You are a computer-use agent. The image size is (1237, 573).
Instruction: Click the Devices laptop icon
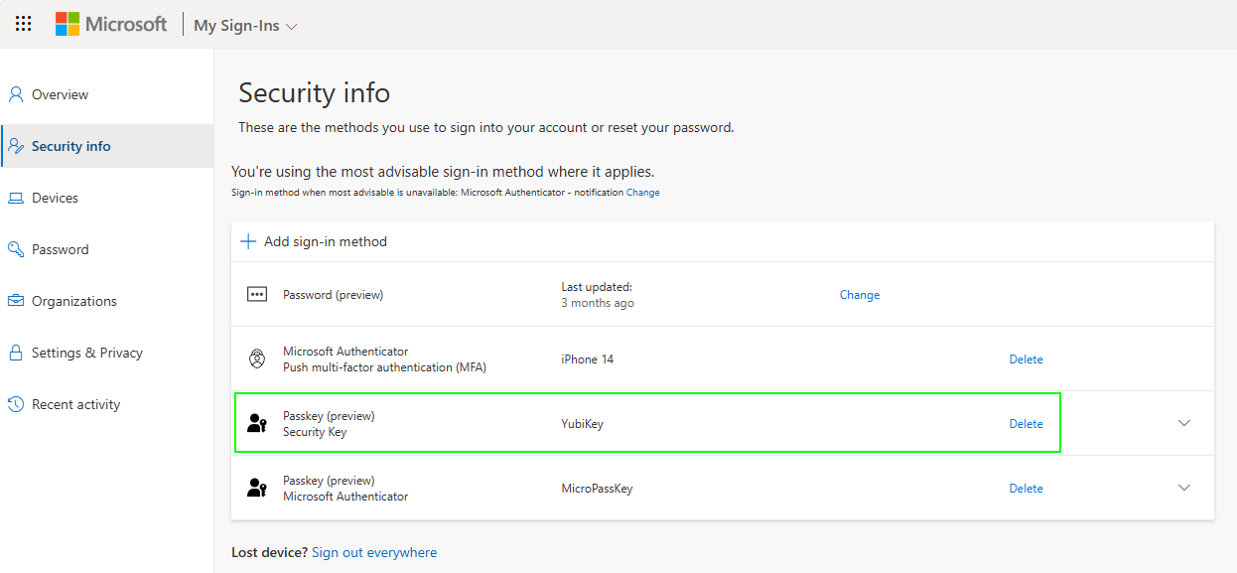(x=16, y=198)
